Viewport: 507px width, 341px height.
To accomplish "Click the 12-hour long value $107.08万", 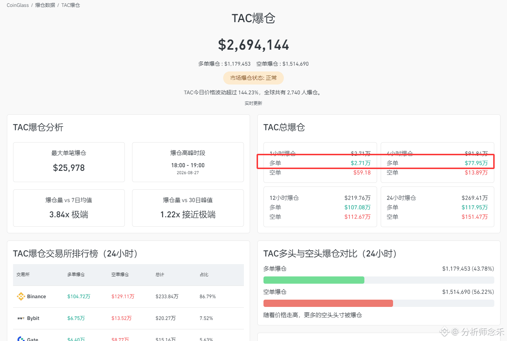I will coord(357,208).
